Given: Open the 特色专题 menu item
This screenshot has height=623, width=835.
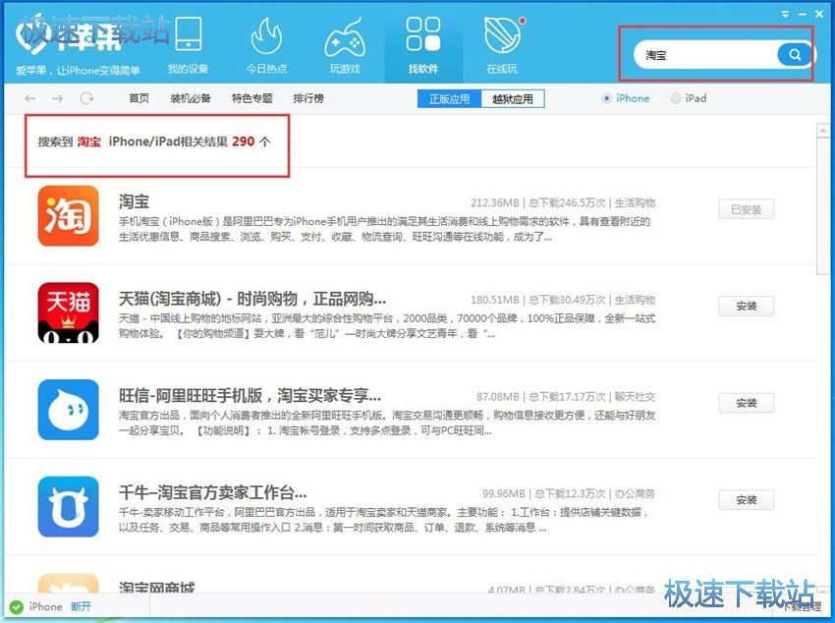Looking at the screenshot, I should click(252, 98).
